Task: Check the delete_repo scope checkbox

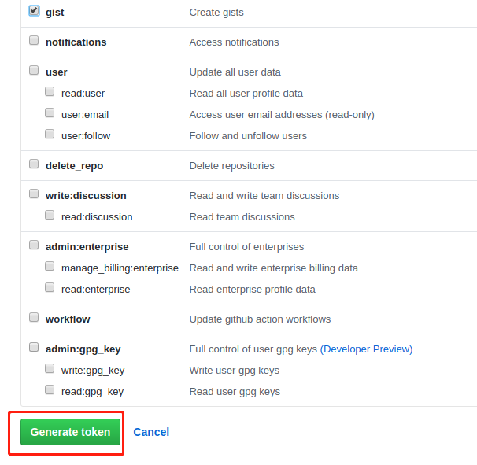Action: pyautogui.click(x=34, y=164)
